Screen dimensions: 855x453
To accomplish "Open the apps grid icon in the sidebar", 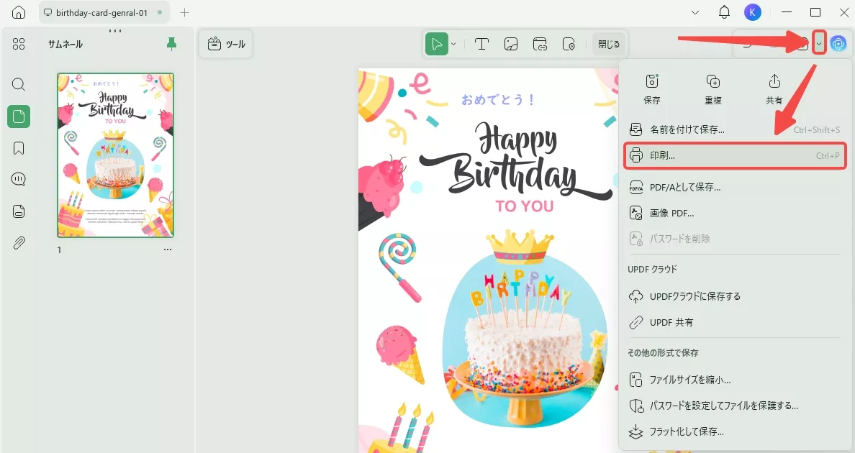I will click(18, 44).
